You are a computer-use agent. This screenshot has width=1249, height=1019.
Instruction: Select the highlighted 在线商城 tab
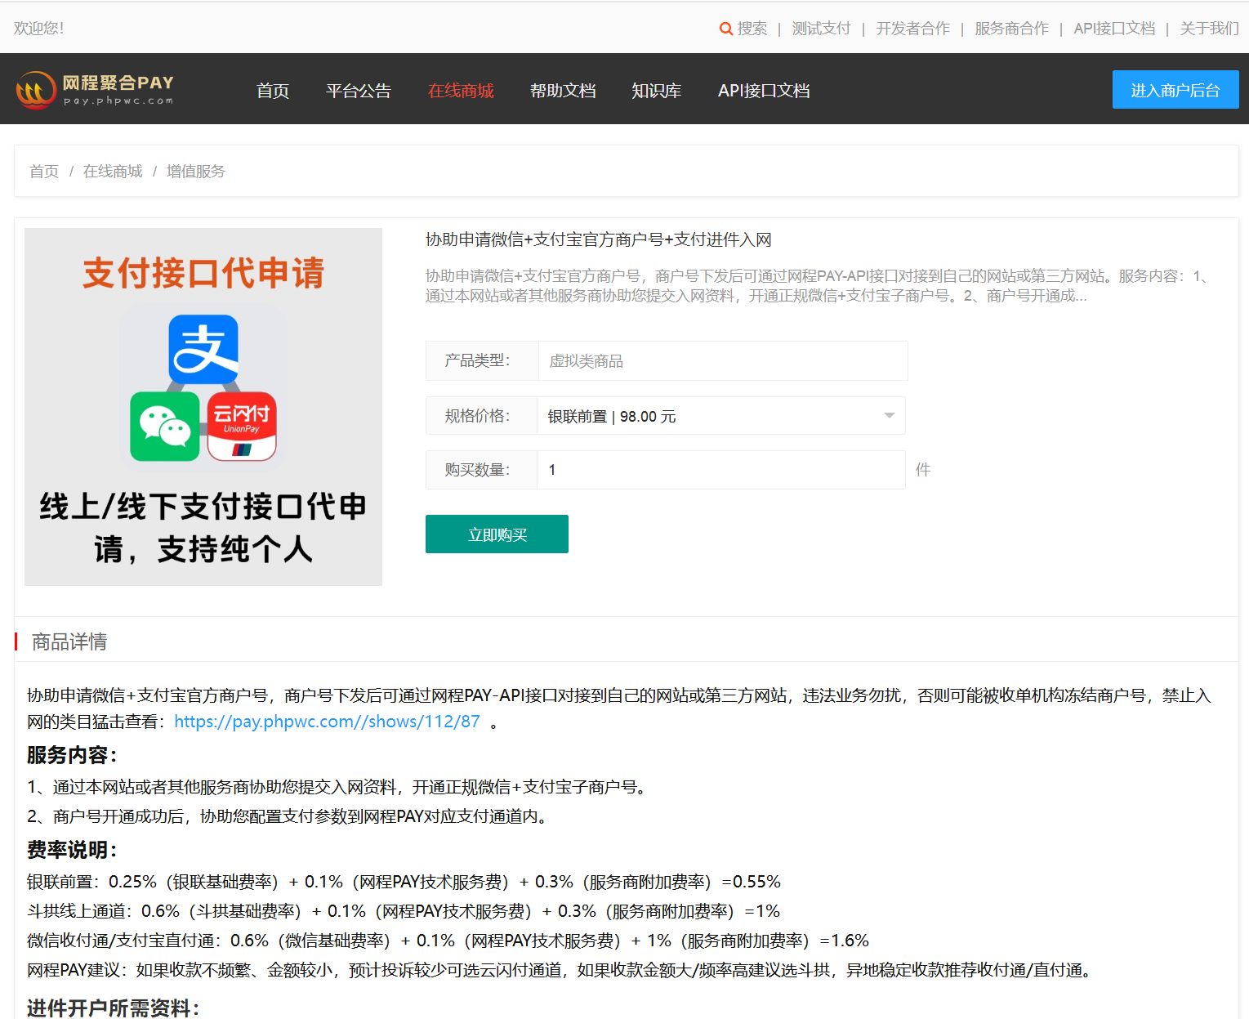(461, 91)
